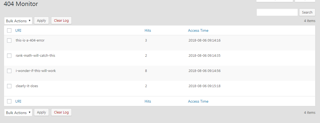Sort by Access Time column header
Image resolution: width=320 pixels, height=123 pixels.
click(x=198, y=30)
